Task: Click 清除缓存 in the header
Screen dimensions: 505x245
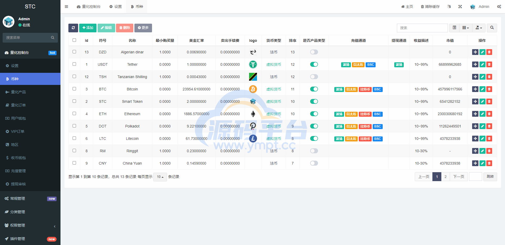Action: [x=430, y=7]
